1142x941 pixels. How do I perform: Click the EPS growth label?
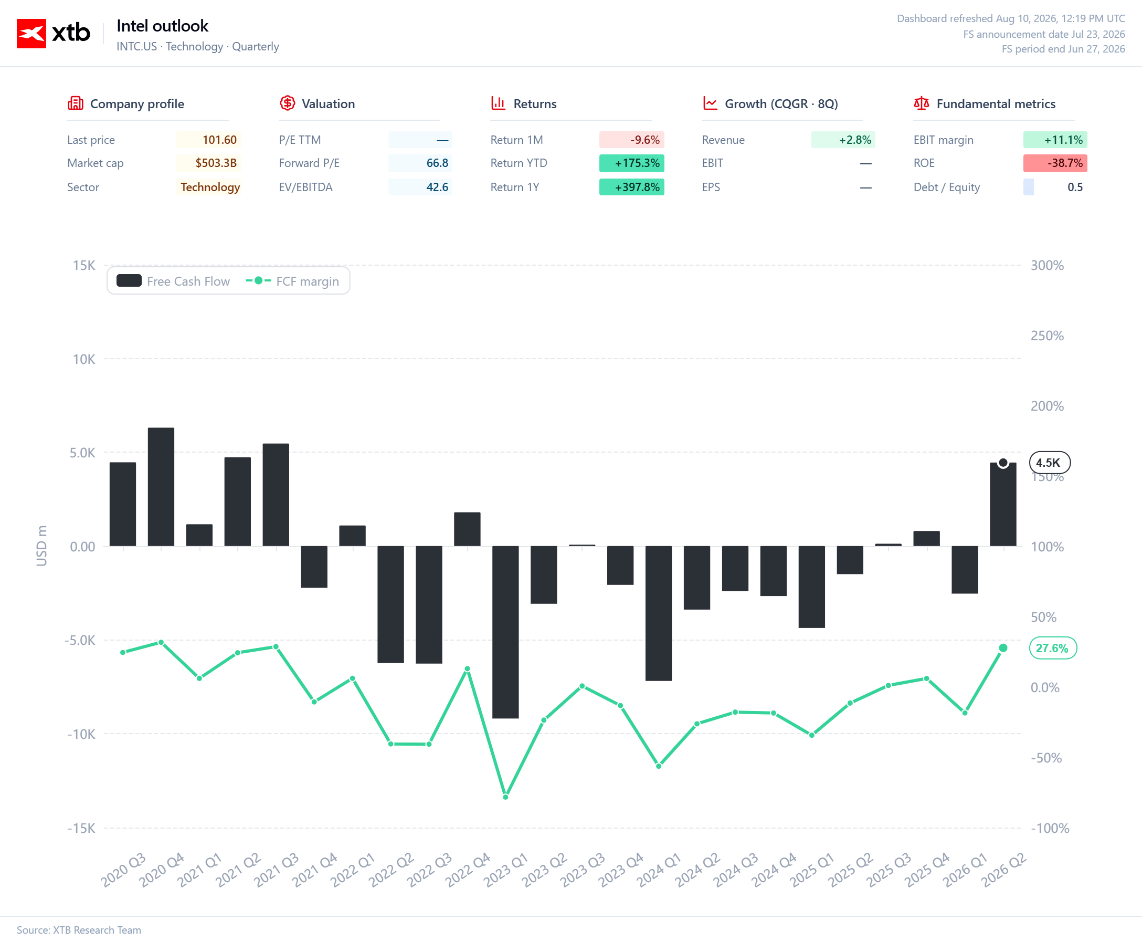(711, 187)
